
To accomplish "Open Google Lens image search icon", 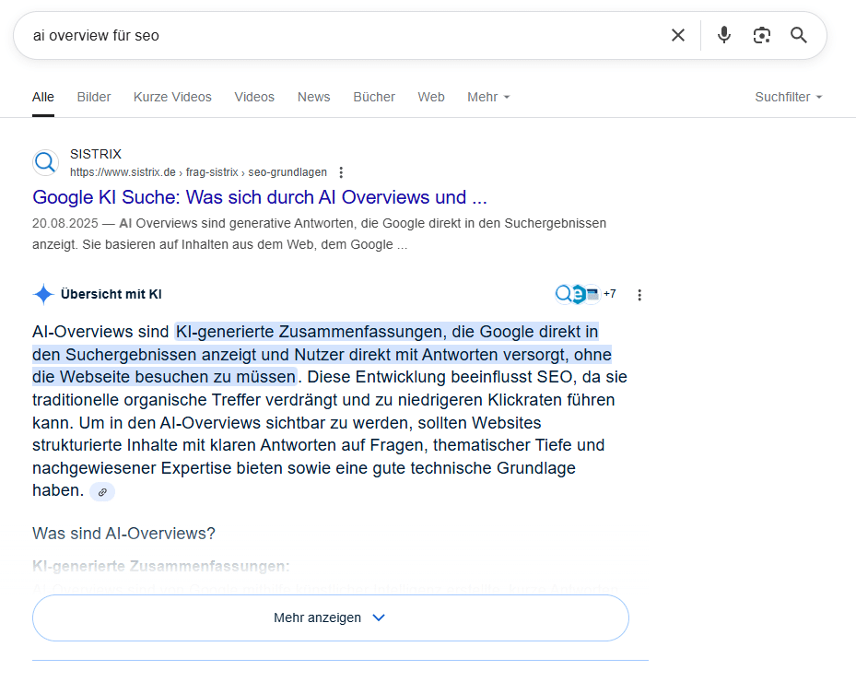I will [x=761, y=35].
